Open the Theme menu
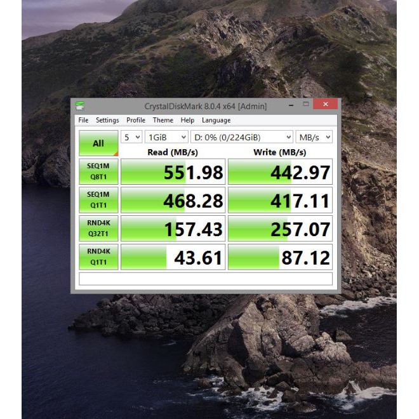The image size is (419, 419). click(163, 120)
